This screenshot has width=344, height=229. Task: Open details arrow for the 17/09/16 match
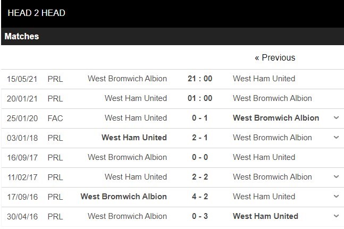(x=335, y=197)
